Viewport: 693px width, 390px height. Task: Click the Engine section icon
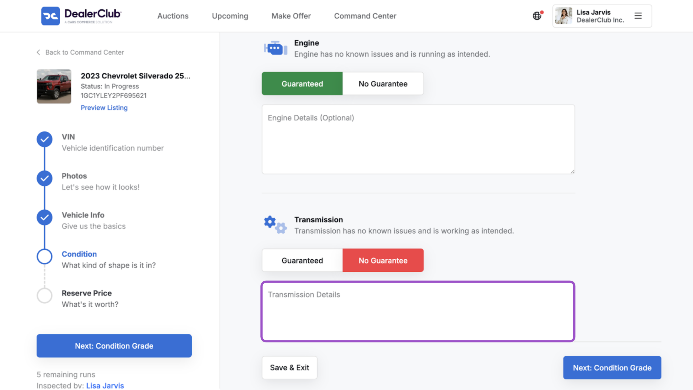pos(275,48)
